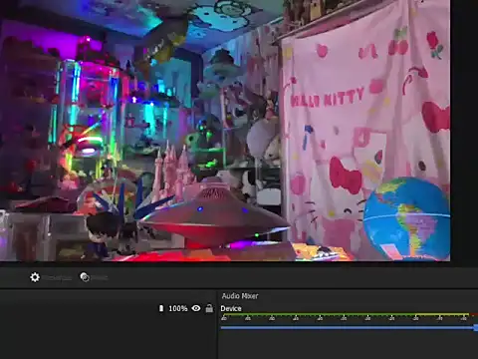Select the source icon beside 100%
This screenshot has width=478, height=359.
(161, 308)
